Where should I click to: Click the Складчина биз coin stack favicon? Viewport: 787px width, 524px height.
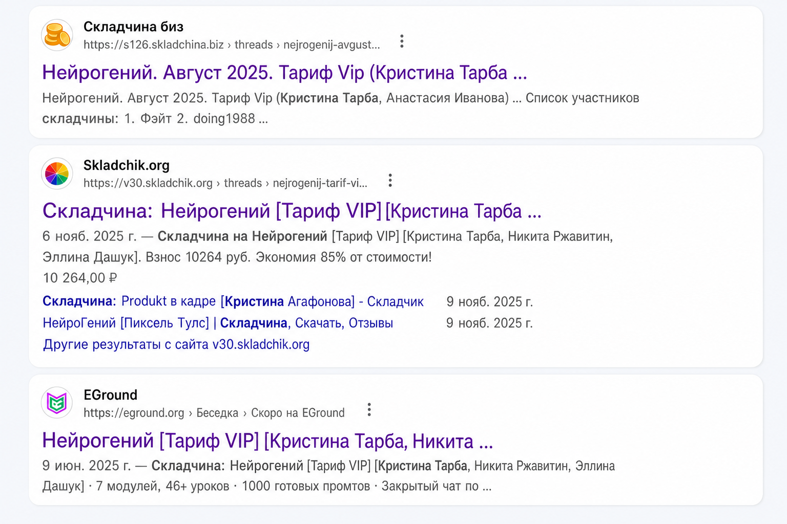pos(57,35)
